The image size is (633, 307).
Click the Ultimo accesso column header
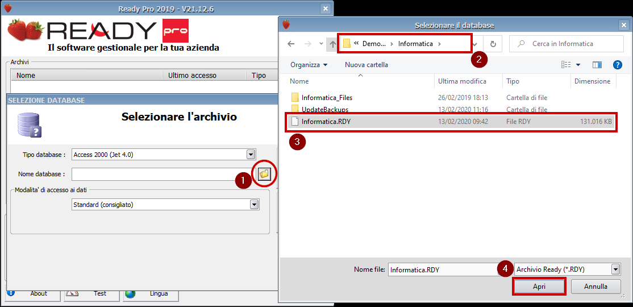192,76
